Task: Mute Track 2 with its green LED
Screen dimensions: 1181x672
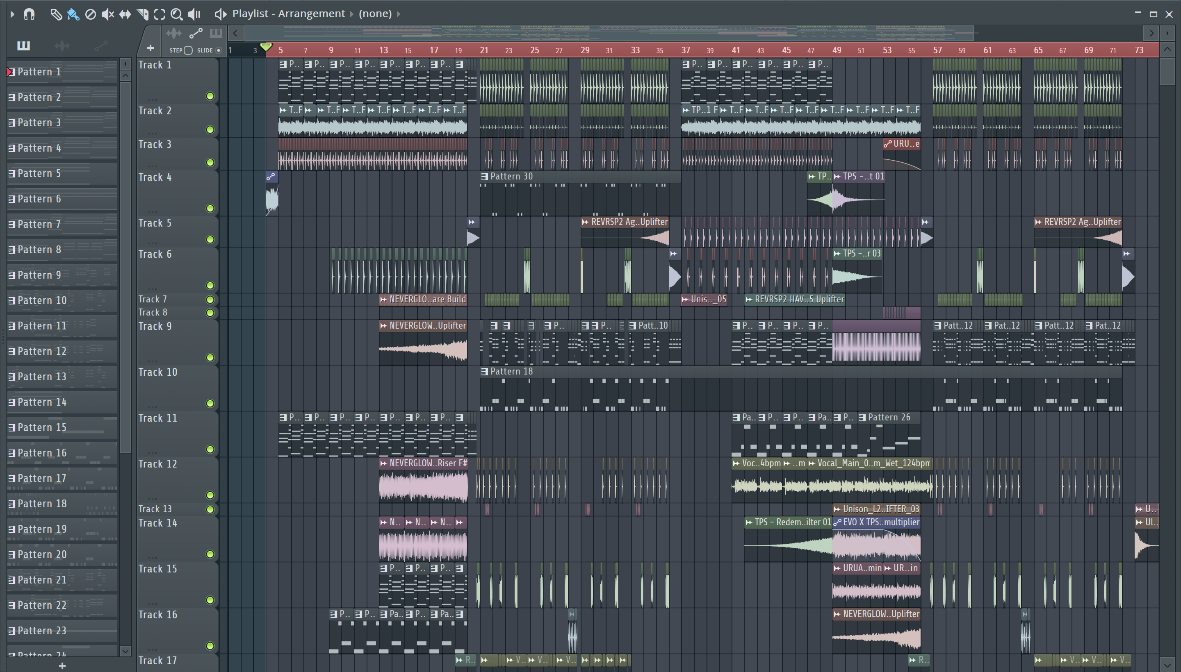Action: coord(210,130)
